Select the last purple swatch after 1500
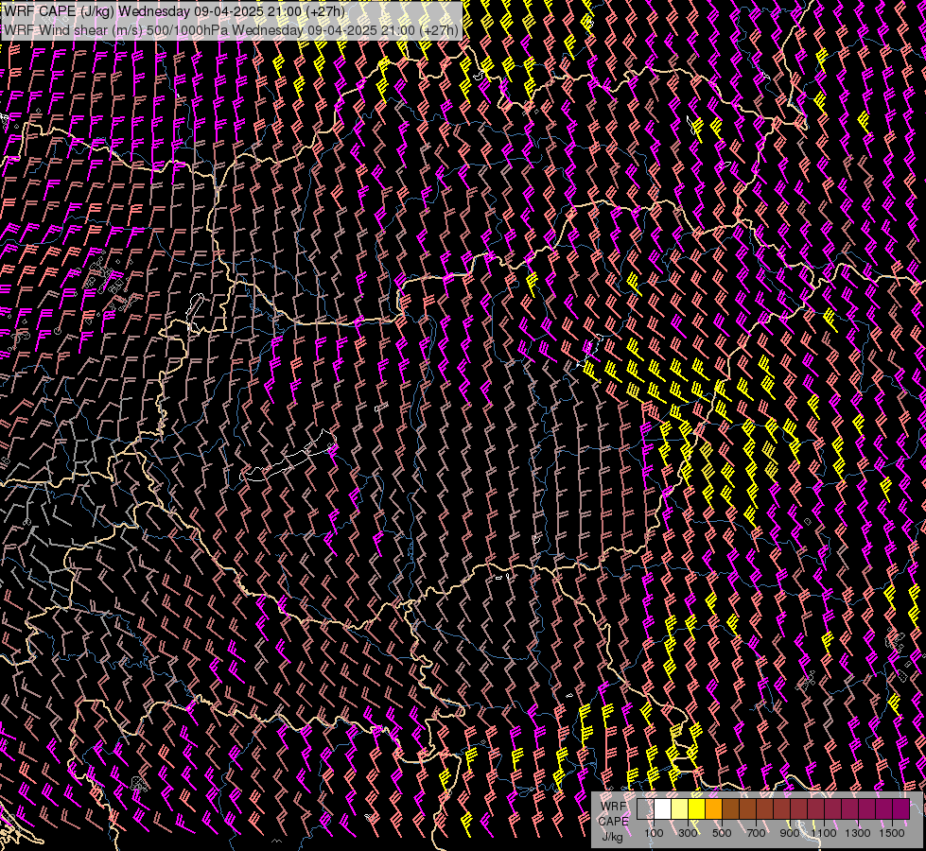This screenshot has height=851, width=926. coord(901,809)
